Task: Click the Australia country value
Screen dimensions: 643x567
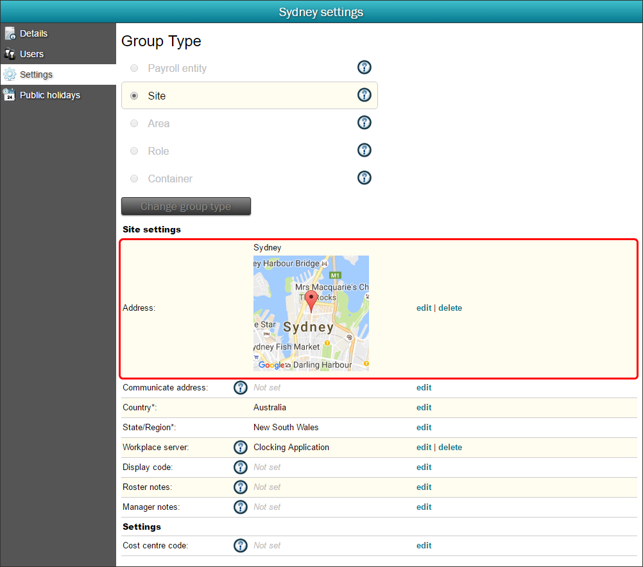Action: (x=270, y=407)
